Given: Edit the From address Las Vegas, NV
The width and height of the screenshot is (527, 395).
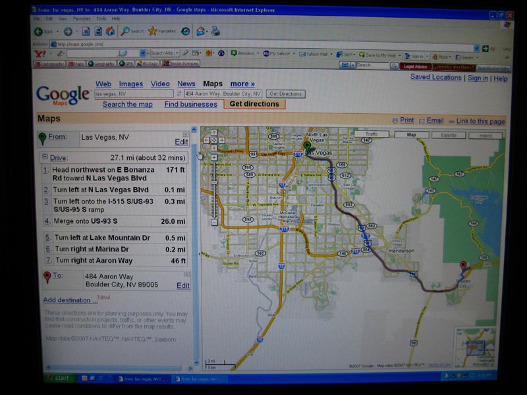Looking at the screenshot, I should tap(182, 142).
